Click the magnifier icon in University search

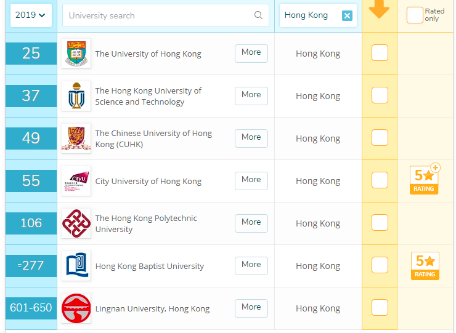[258, 15]
